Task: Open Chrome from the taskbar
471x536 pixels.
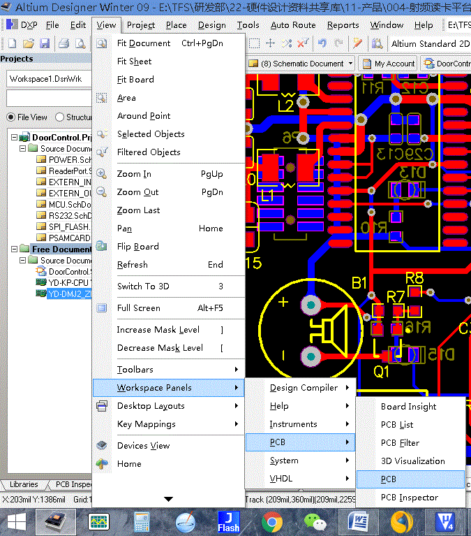Action: (x=272, y=522)
